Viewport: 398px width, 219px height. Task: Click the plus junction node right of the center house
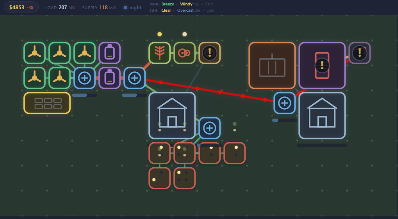[209, 128]
